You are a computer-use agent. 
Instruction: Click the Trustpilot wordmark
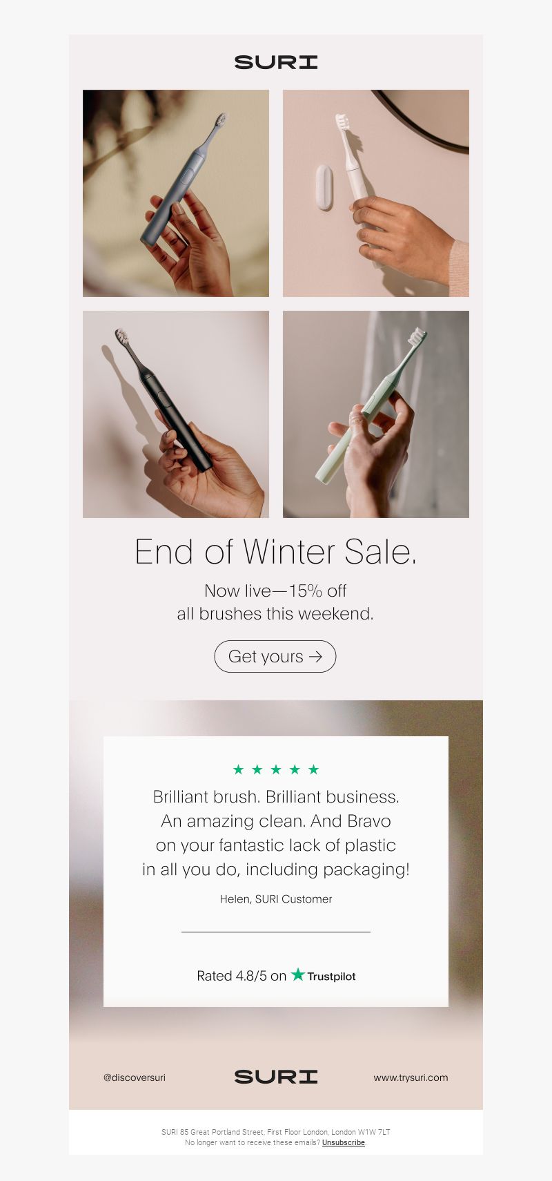point(331,977)
